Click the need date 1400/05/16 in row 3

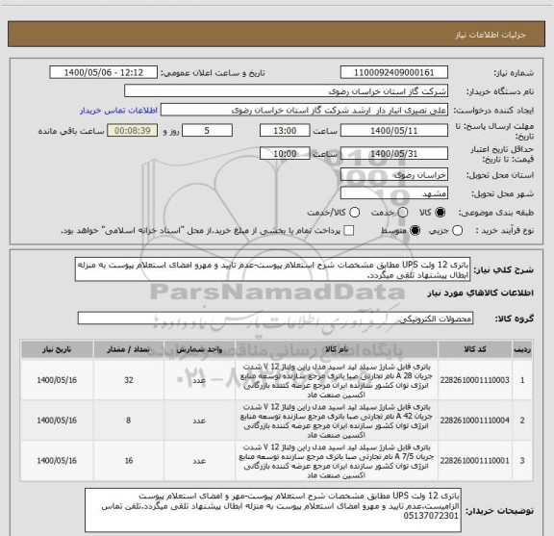pyautogui.click(x=57, y=461)
